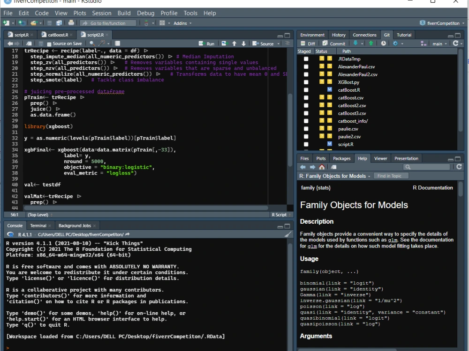Stage script.R checkbox in Git pane
This screenshot has height=351, width=469.
[306, 144]
